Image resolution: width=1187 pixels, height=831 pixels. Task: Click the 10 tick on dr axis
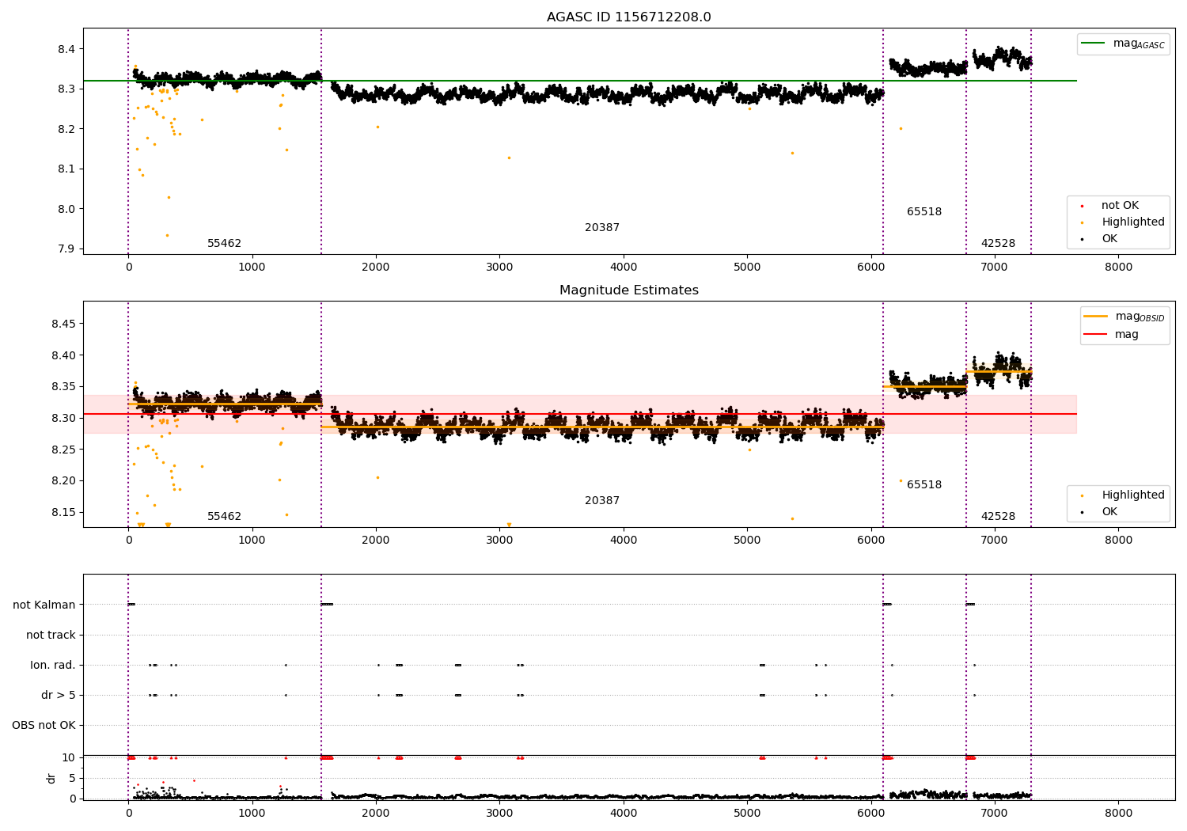pos(70,758)
